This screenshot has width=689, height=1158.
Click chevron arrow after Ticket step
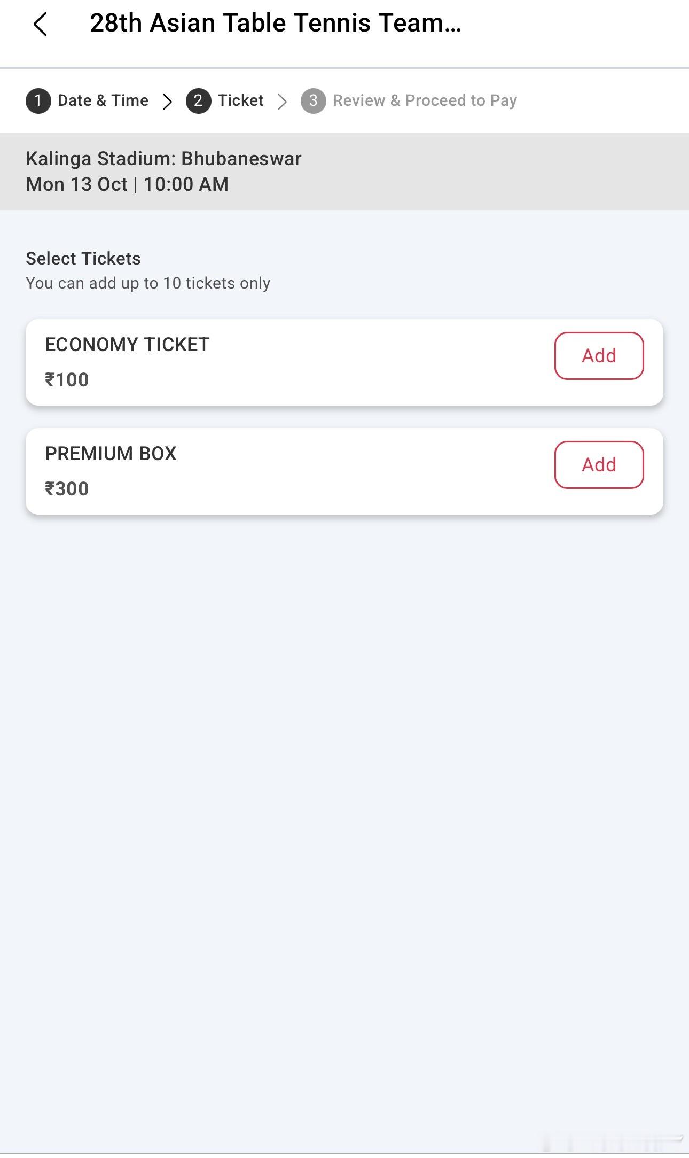[282, 101]
